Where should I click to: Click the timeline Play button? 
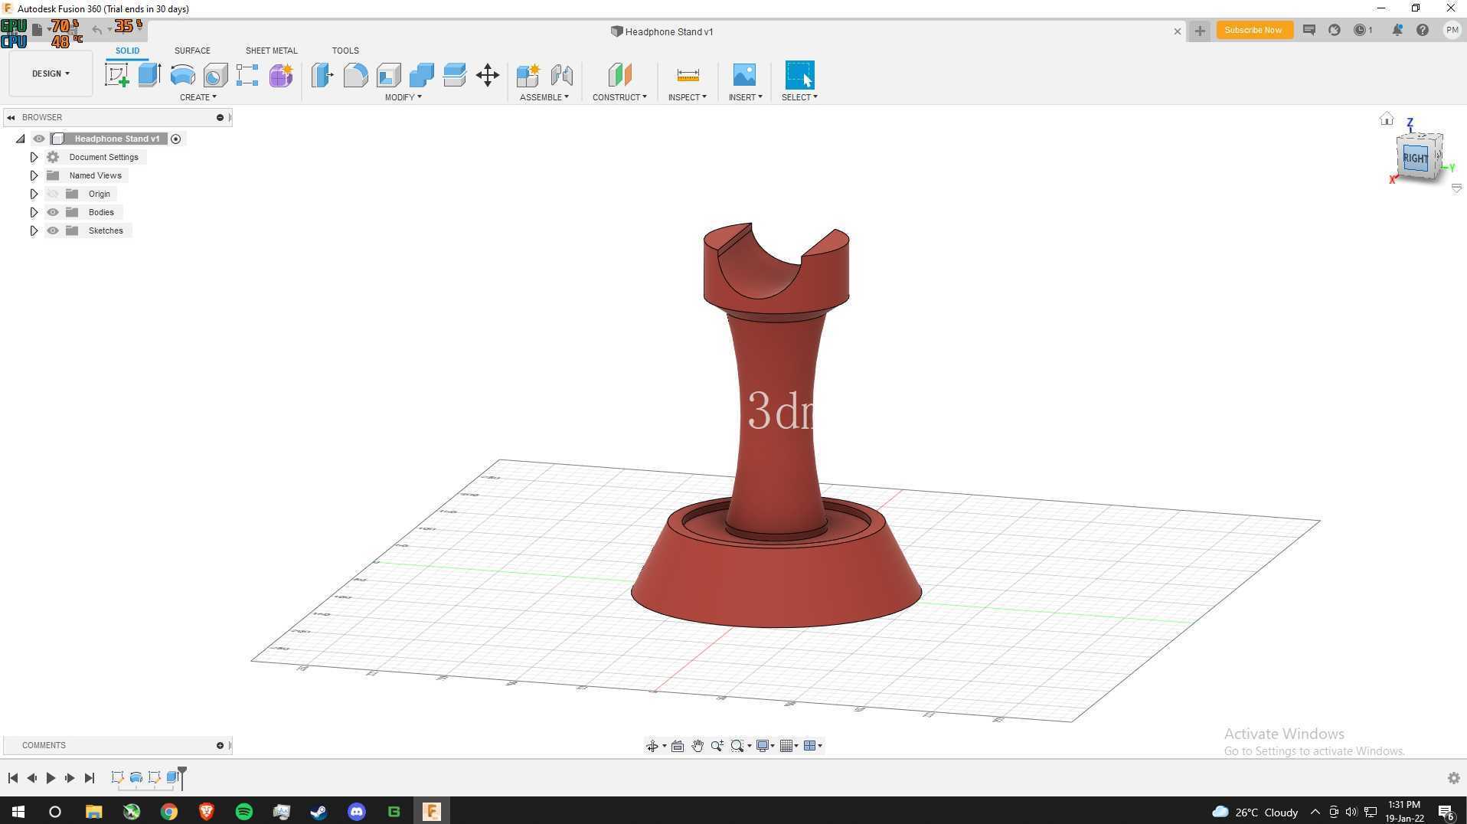(51, 778)
